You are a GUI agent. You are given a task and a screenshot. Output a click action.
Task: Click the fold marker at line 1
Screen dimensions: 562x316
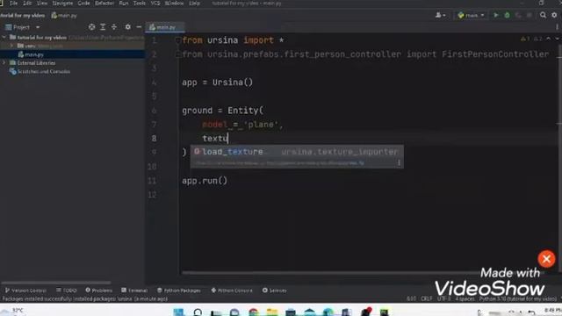point(177,40)
